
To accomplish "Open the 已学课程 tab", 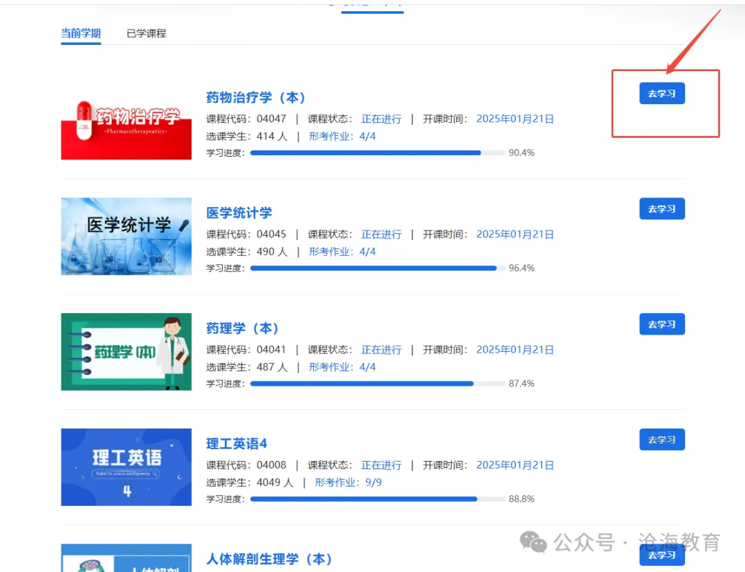I will pyautogui.click(x=146, y=33).
